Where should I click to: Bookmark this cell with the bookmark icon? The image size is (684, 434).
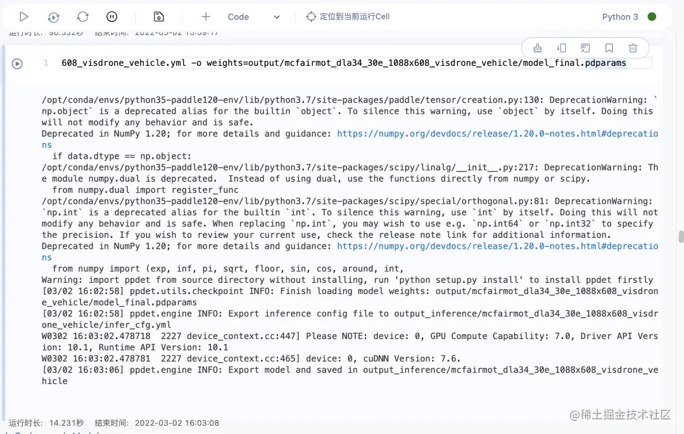coord(609,48)
